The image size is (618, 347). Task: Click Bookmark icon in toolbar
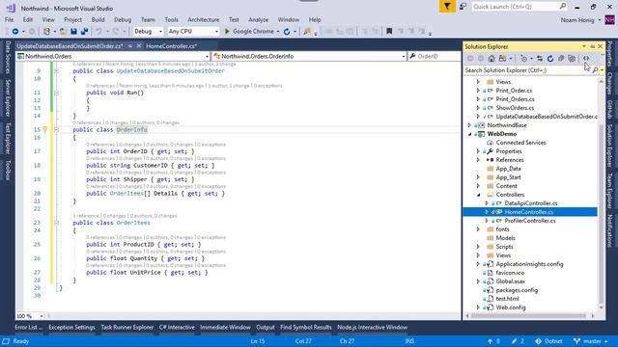point(389,31)
